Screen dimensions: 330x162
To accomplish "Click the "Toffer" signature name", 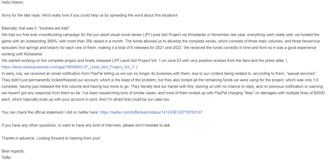I will point(6,158).
